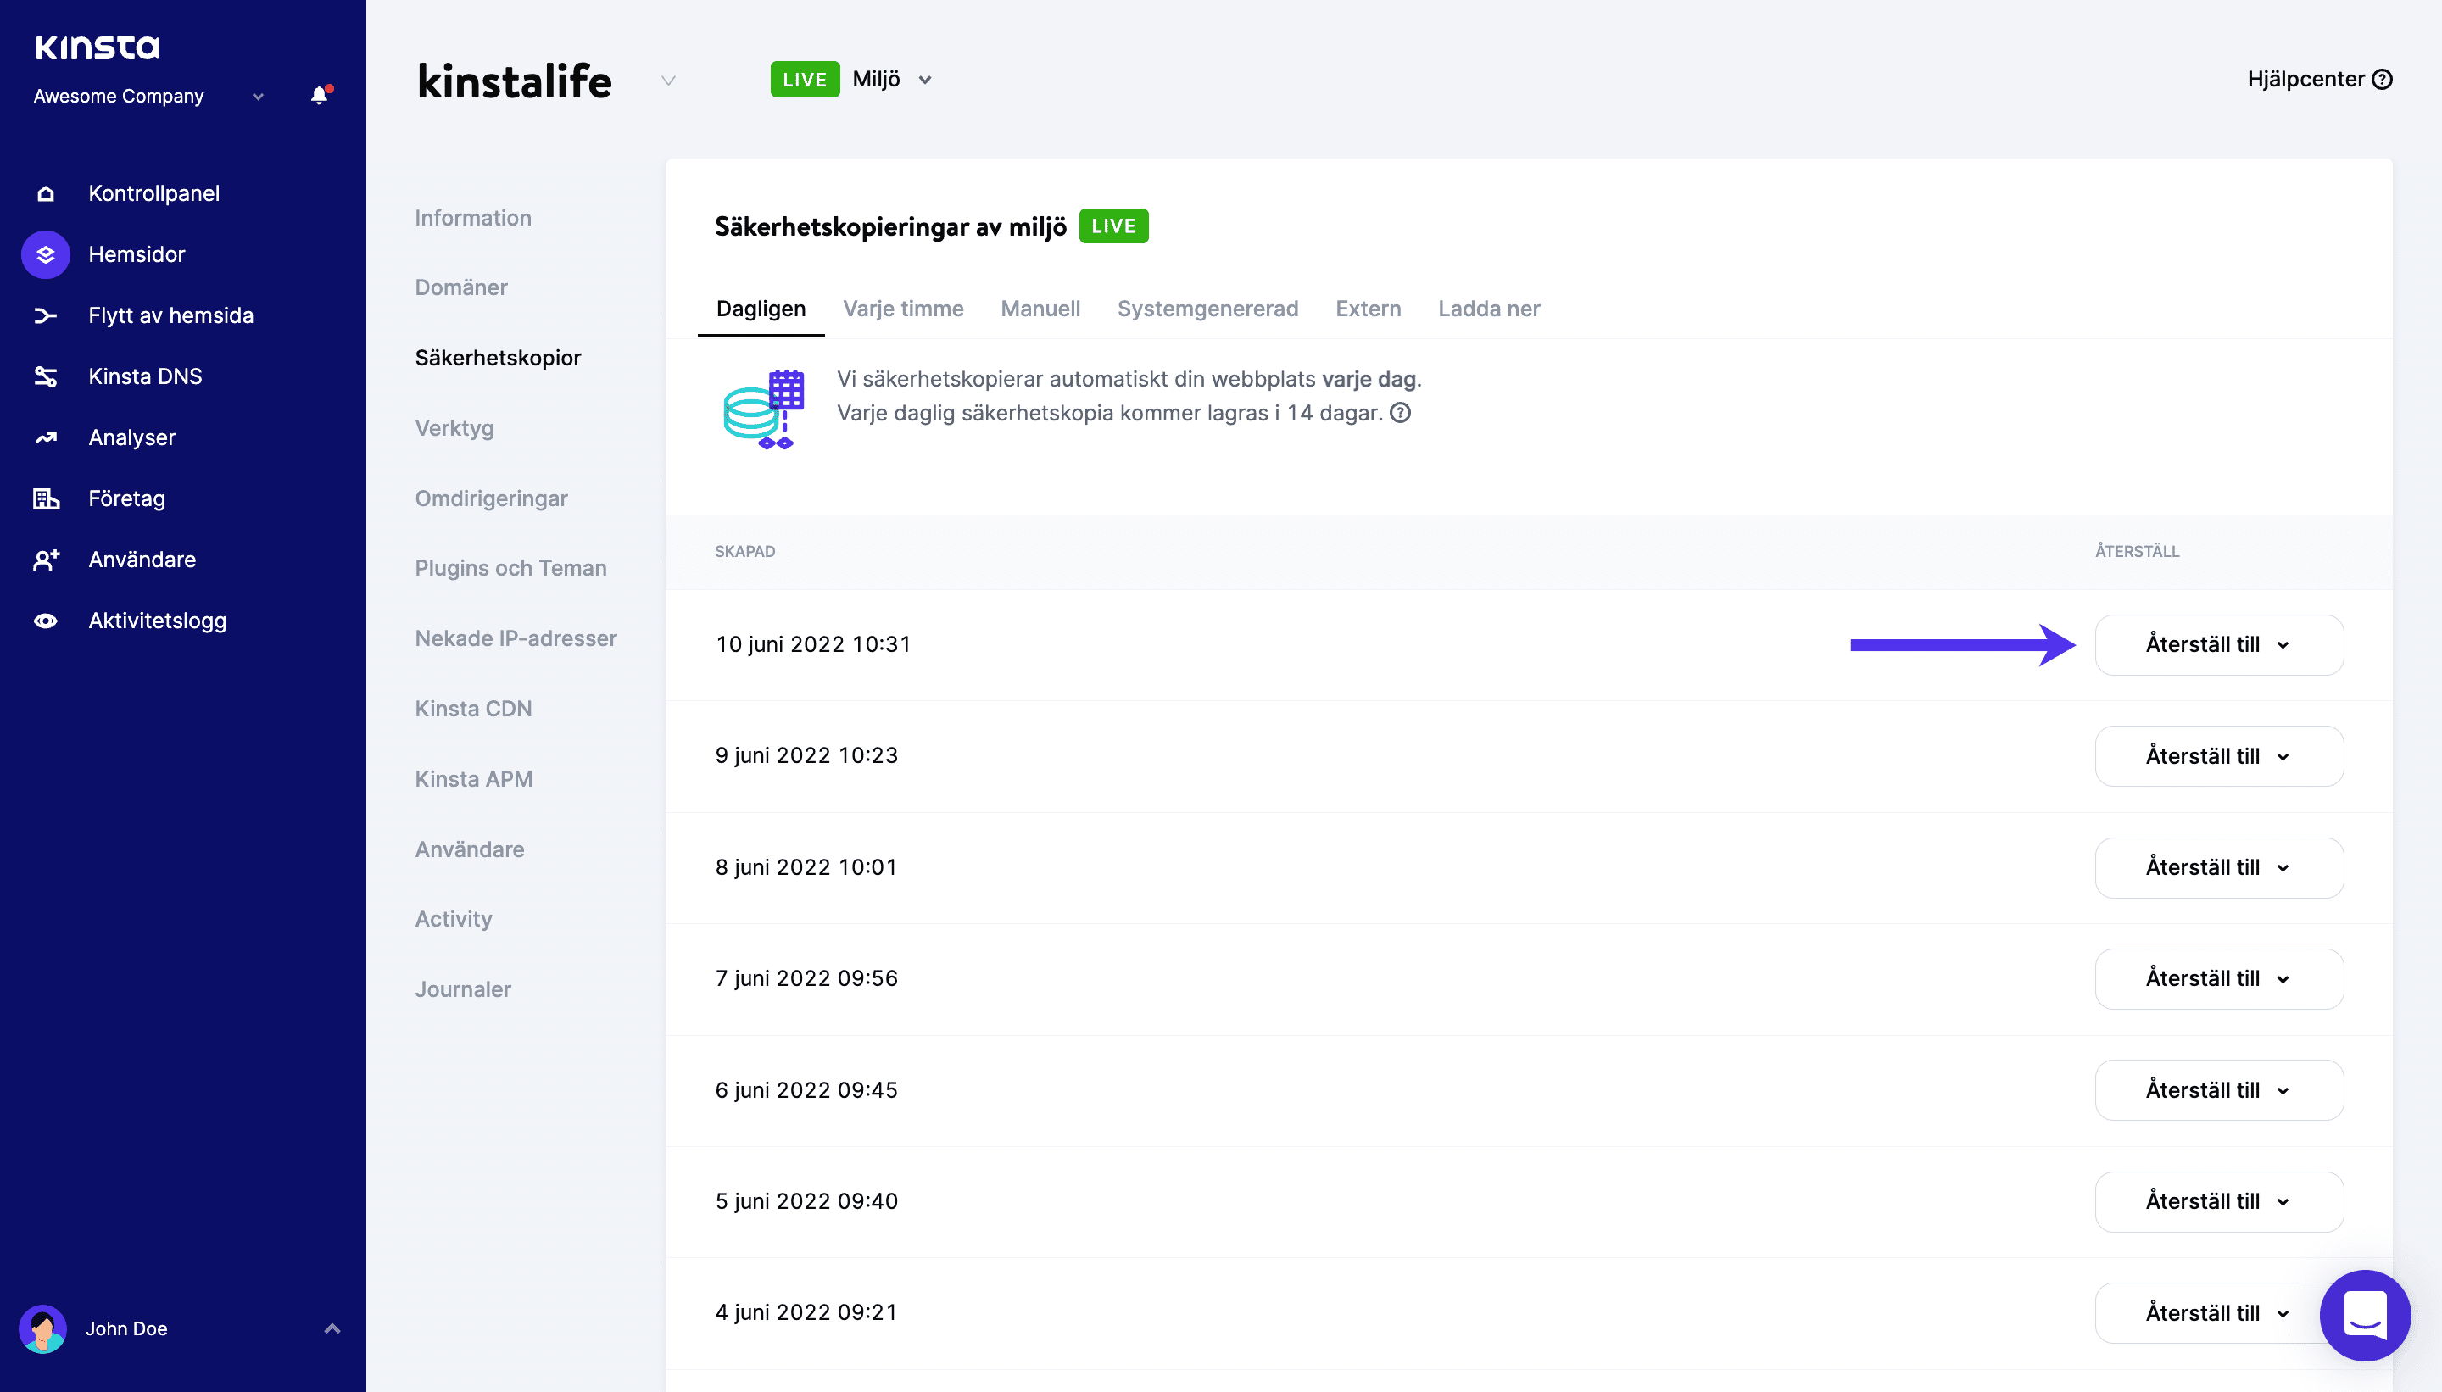Click the Kinsta logo

pos(97,47)
